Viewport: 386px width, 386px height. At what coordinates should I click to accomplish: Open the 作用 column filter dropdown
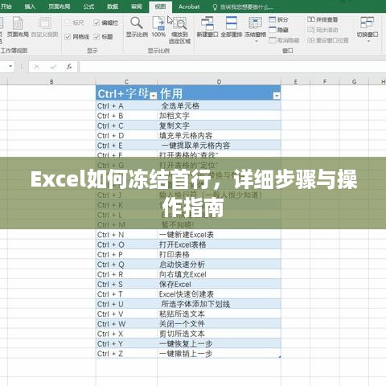277,96
